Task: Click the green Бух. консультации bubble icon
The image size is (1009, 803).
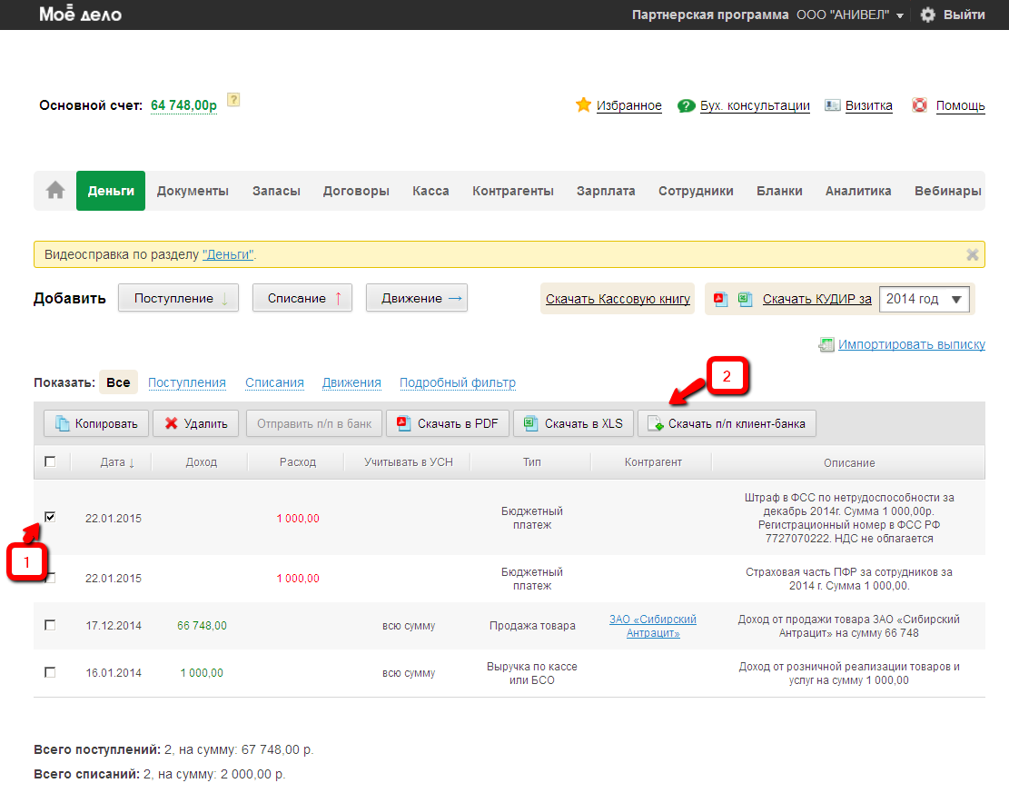Action: click(686, 105)
